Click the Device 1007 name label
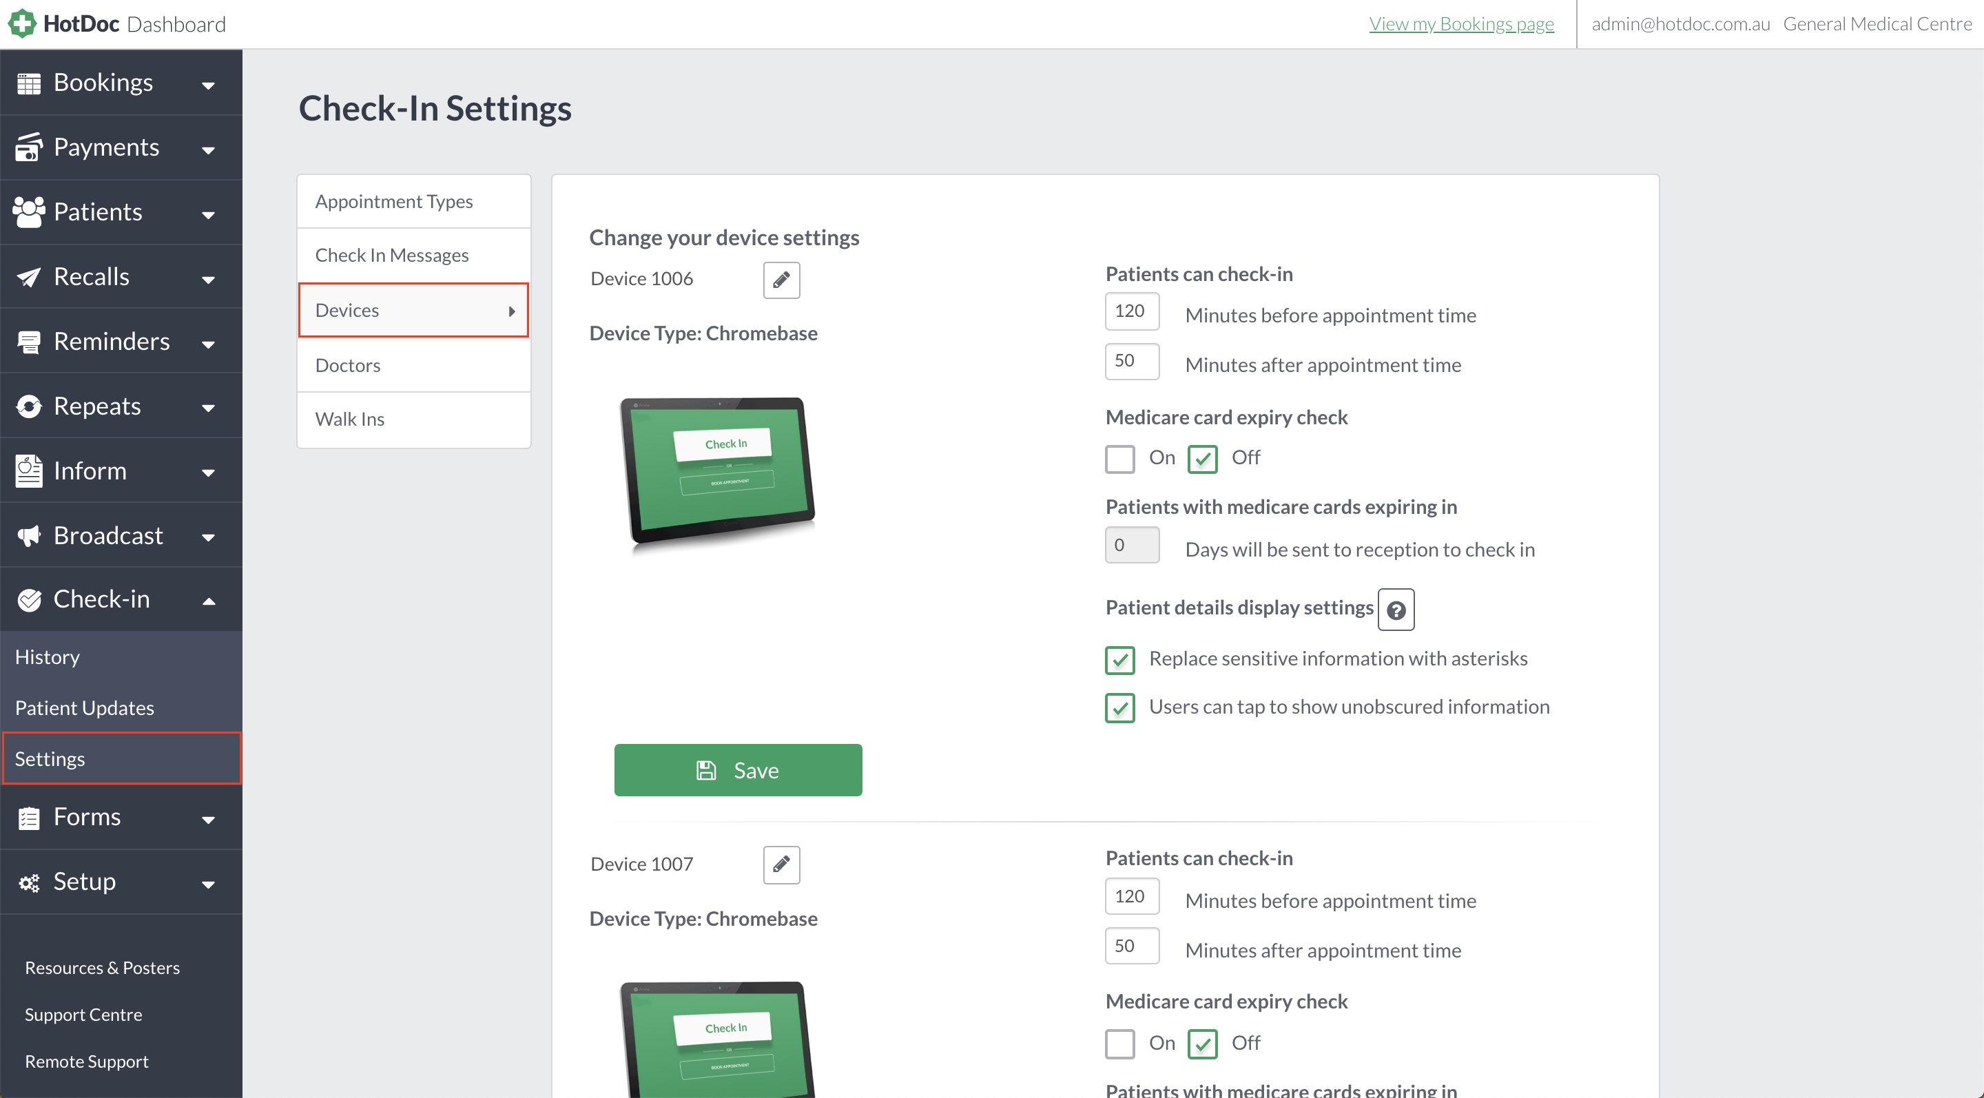The width and height of the screenshot is (1984, 1098). point(641,864)
